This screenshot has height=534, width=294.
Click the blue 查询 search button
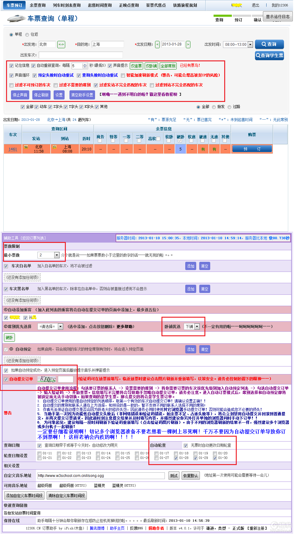[x=269, y=44]
